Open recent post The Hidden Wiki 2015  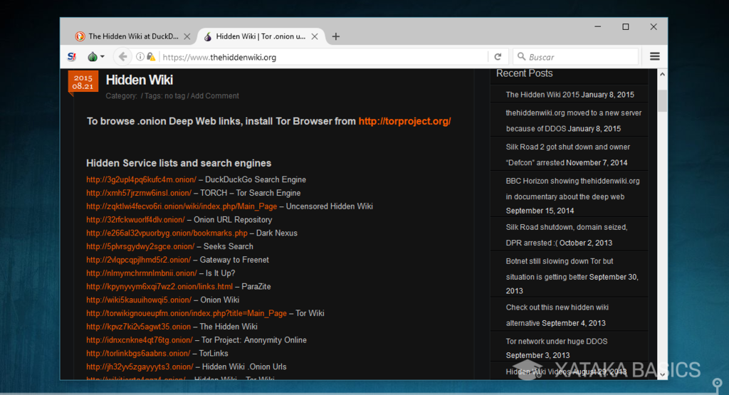(x=542, y=95)
